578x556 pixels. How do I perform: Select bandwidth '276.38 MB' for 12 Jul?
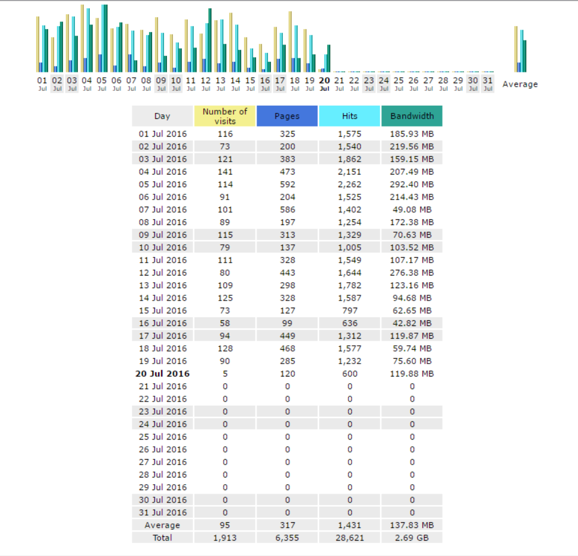click(x=412, y=273)
